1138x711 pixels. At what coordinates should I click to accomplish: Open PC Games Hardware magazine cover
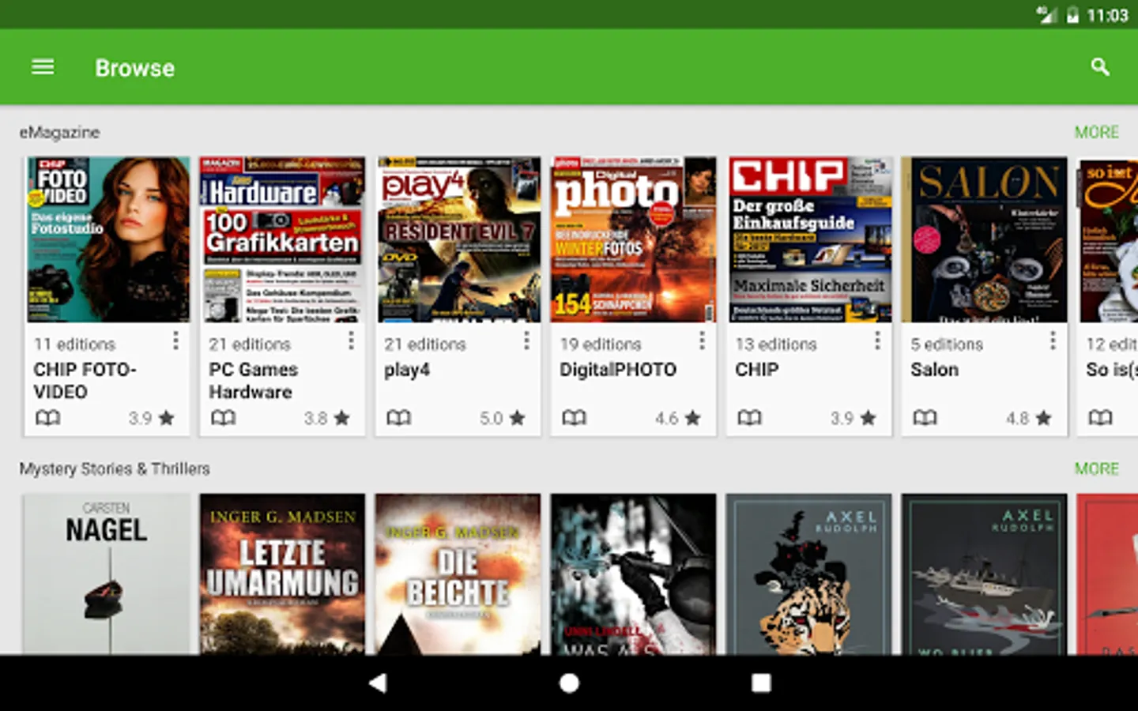tap(283, 239)
